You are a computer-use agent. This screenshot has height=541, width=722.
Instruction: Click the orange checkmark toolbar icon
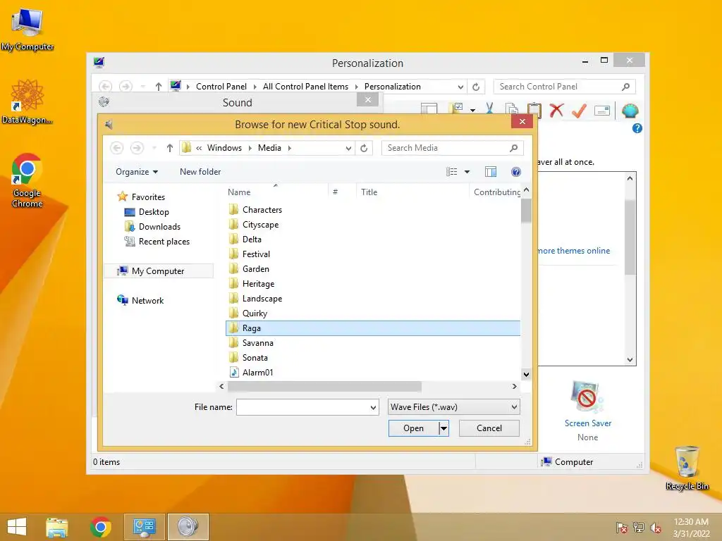coord(580,111)
